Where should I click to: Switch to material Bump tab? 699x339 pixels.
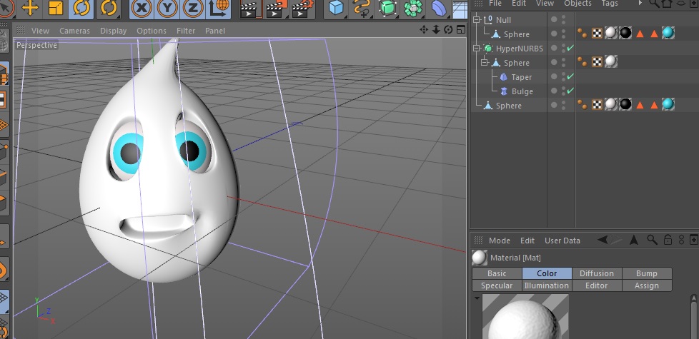(646, 273)
